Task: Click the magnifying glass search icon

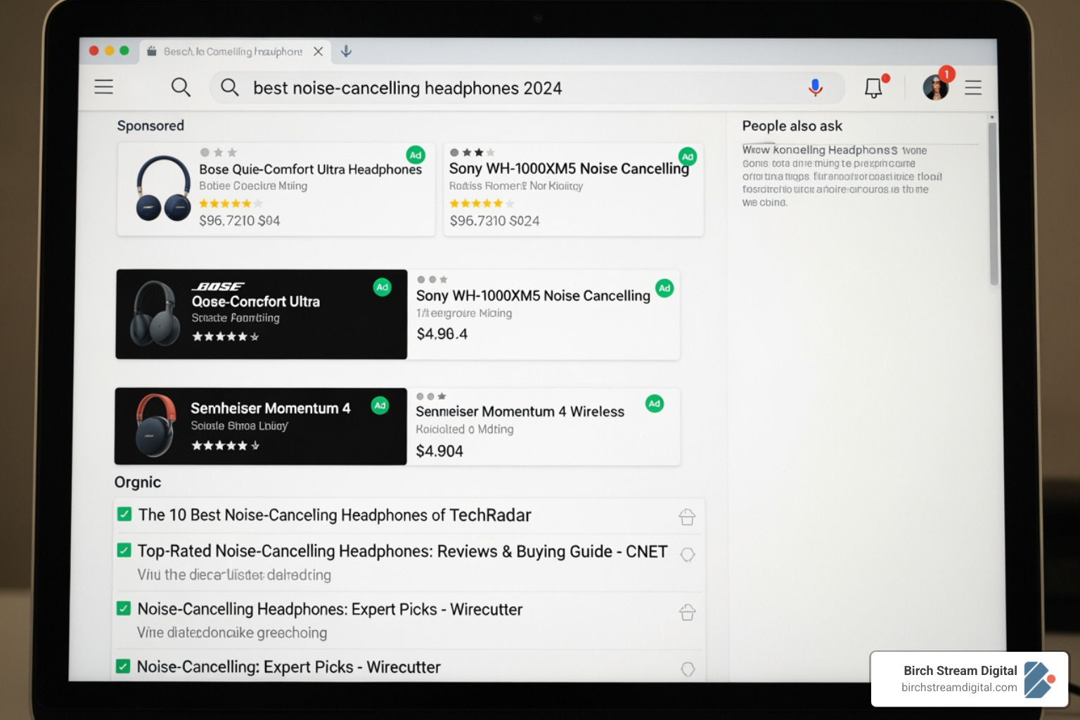Action: click(181, 87)
